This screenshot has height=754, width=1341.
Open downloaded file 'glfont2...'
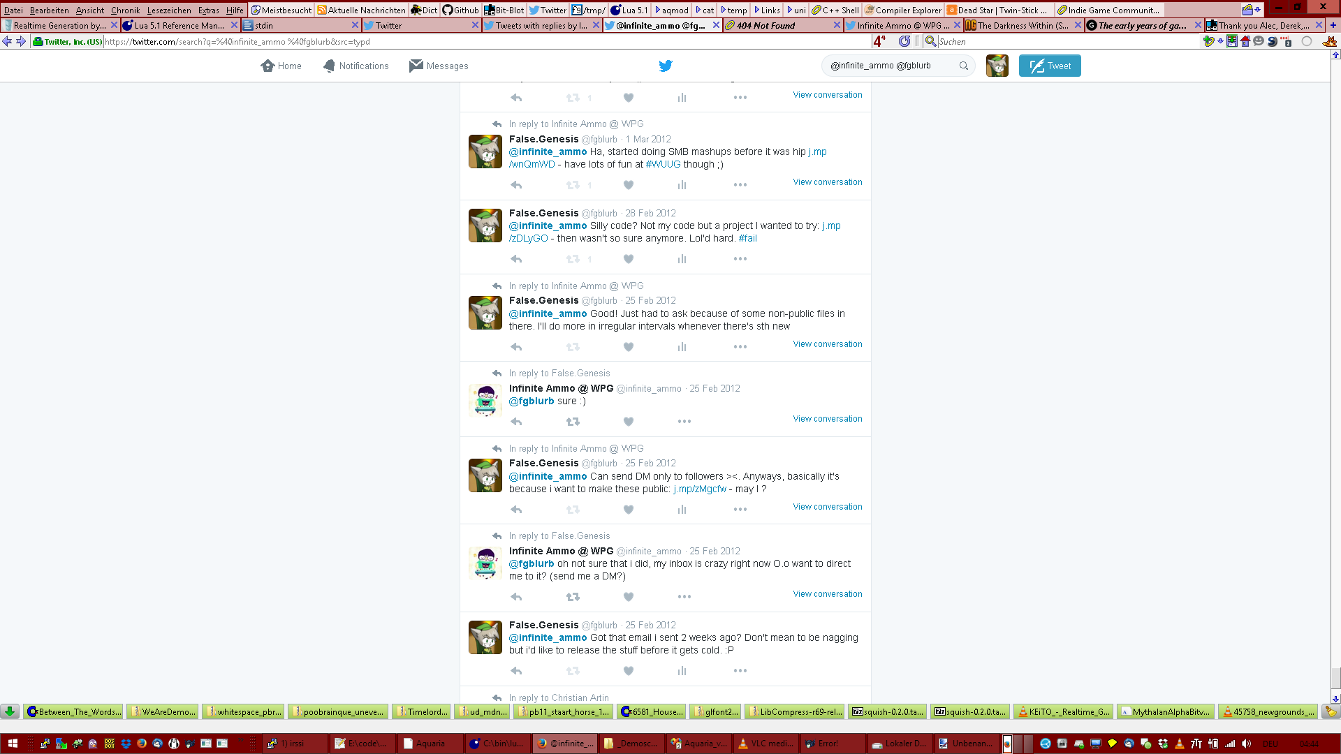[x=715, y=711]
